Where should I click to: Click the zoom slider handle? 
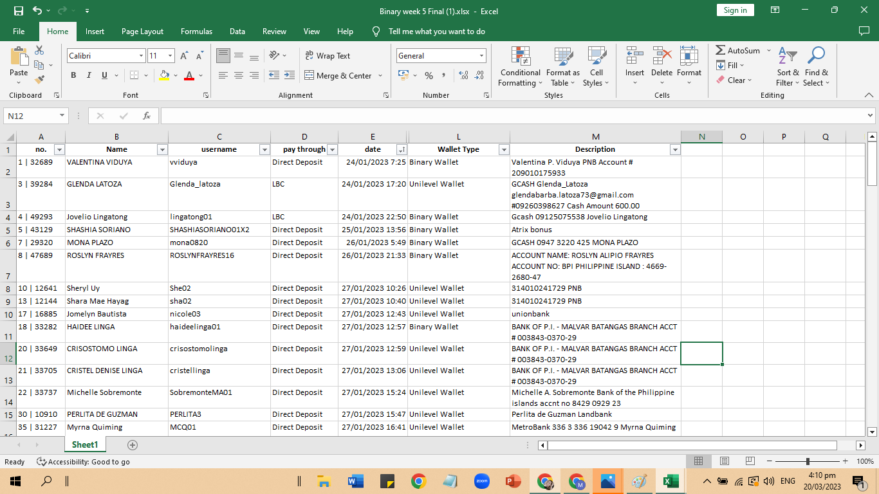808,461
